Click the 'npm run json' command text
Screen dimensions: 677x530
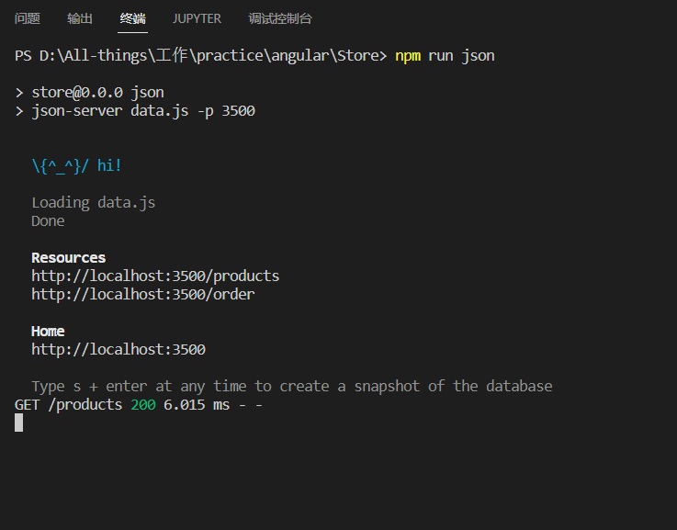445,56
